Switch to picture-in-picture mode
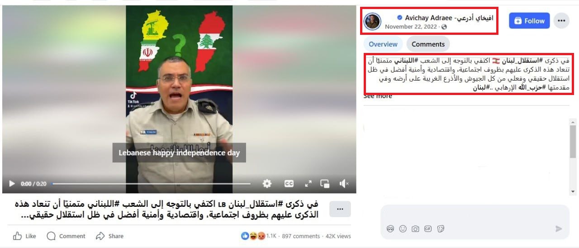579x248 pixels. [x=325, y=184]
